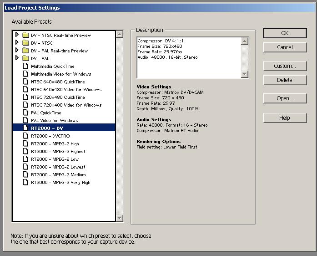Click the folder icon for DV - PAL
The height and width of the screenshot is (256, 317).
pos(26,58)
